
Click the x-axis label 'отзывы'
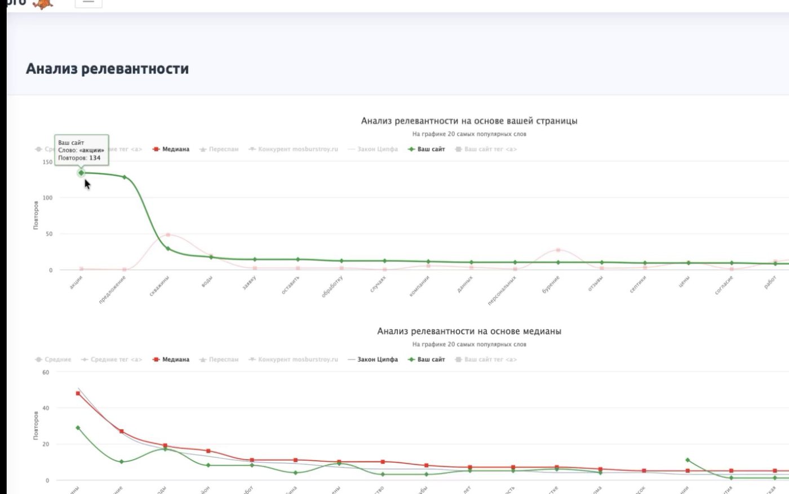[x=595, y=284]
